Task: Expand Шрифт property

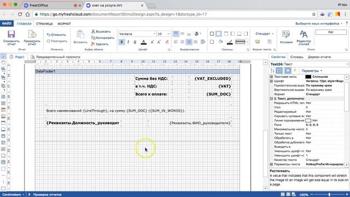Action: click(271, 81)
